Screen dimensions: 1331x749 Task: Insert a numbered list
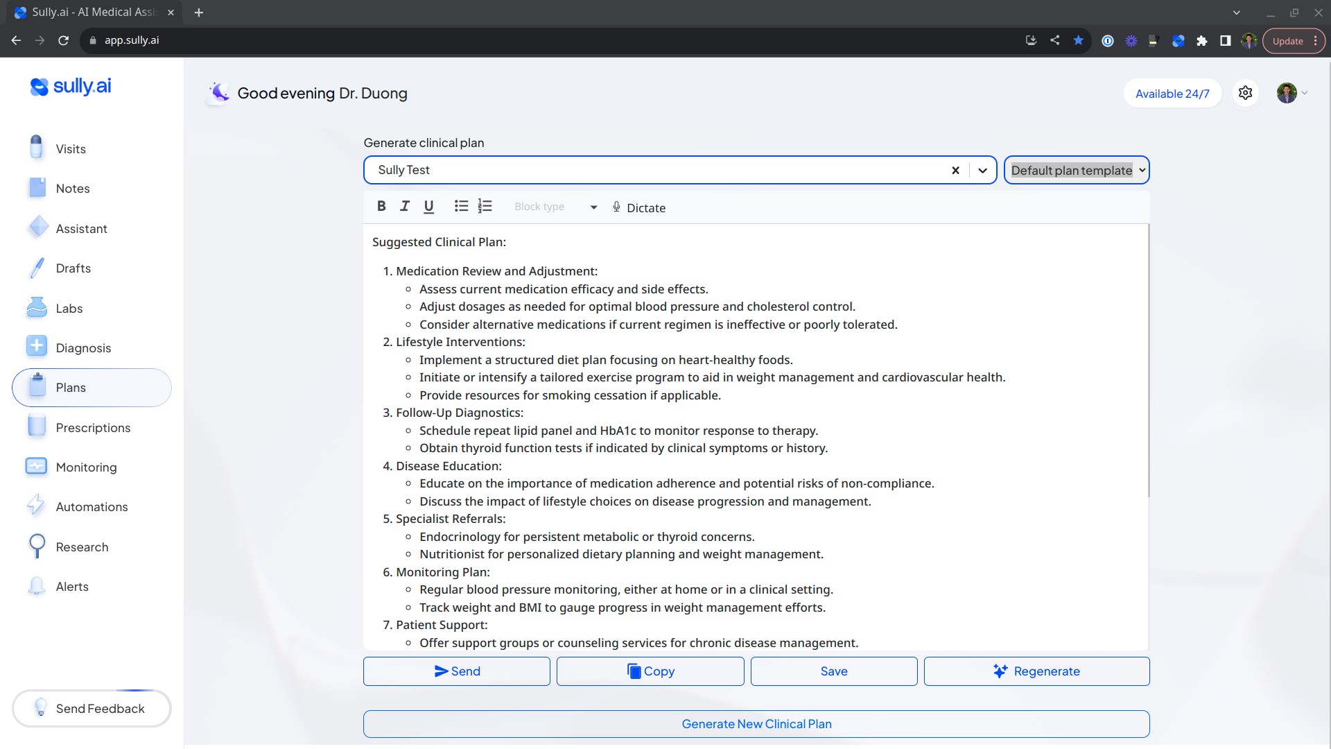[x=485, y=206]
